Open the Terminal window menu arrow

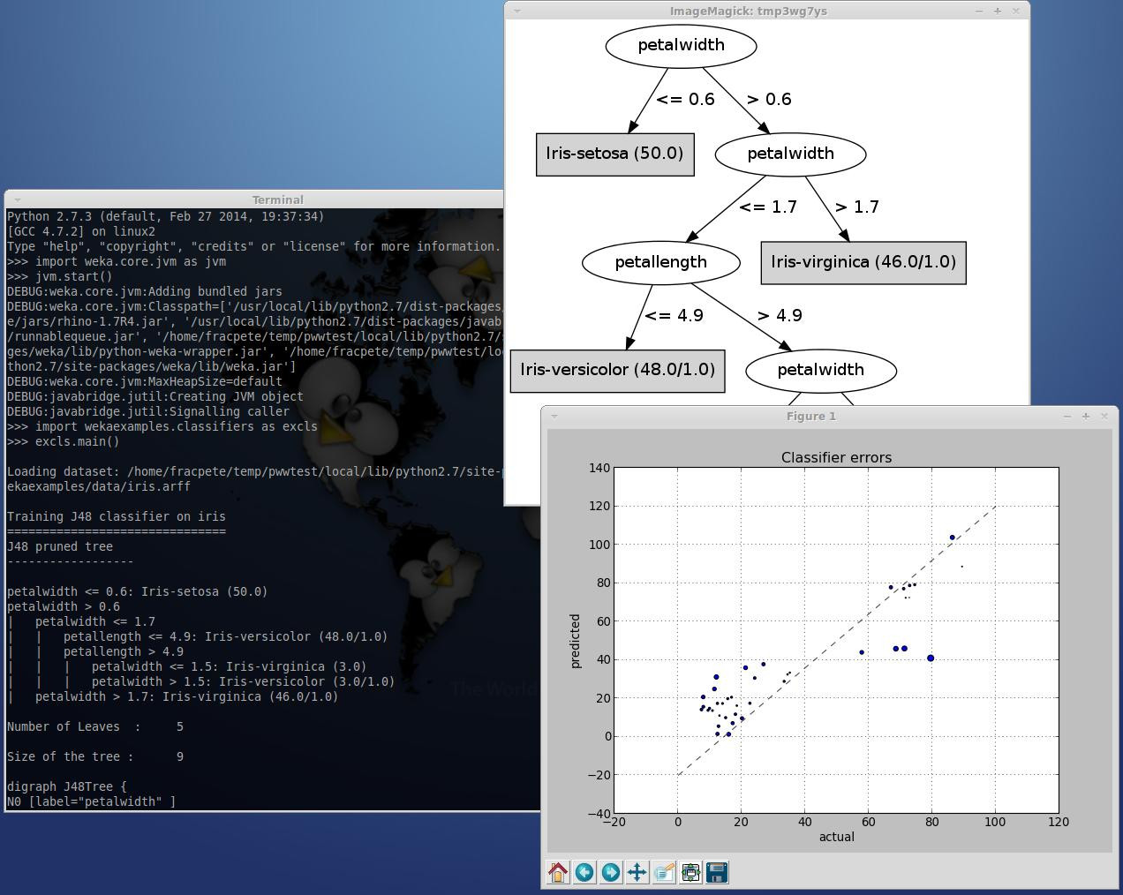(x=18, y=200)
